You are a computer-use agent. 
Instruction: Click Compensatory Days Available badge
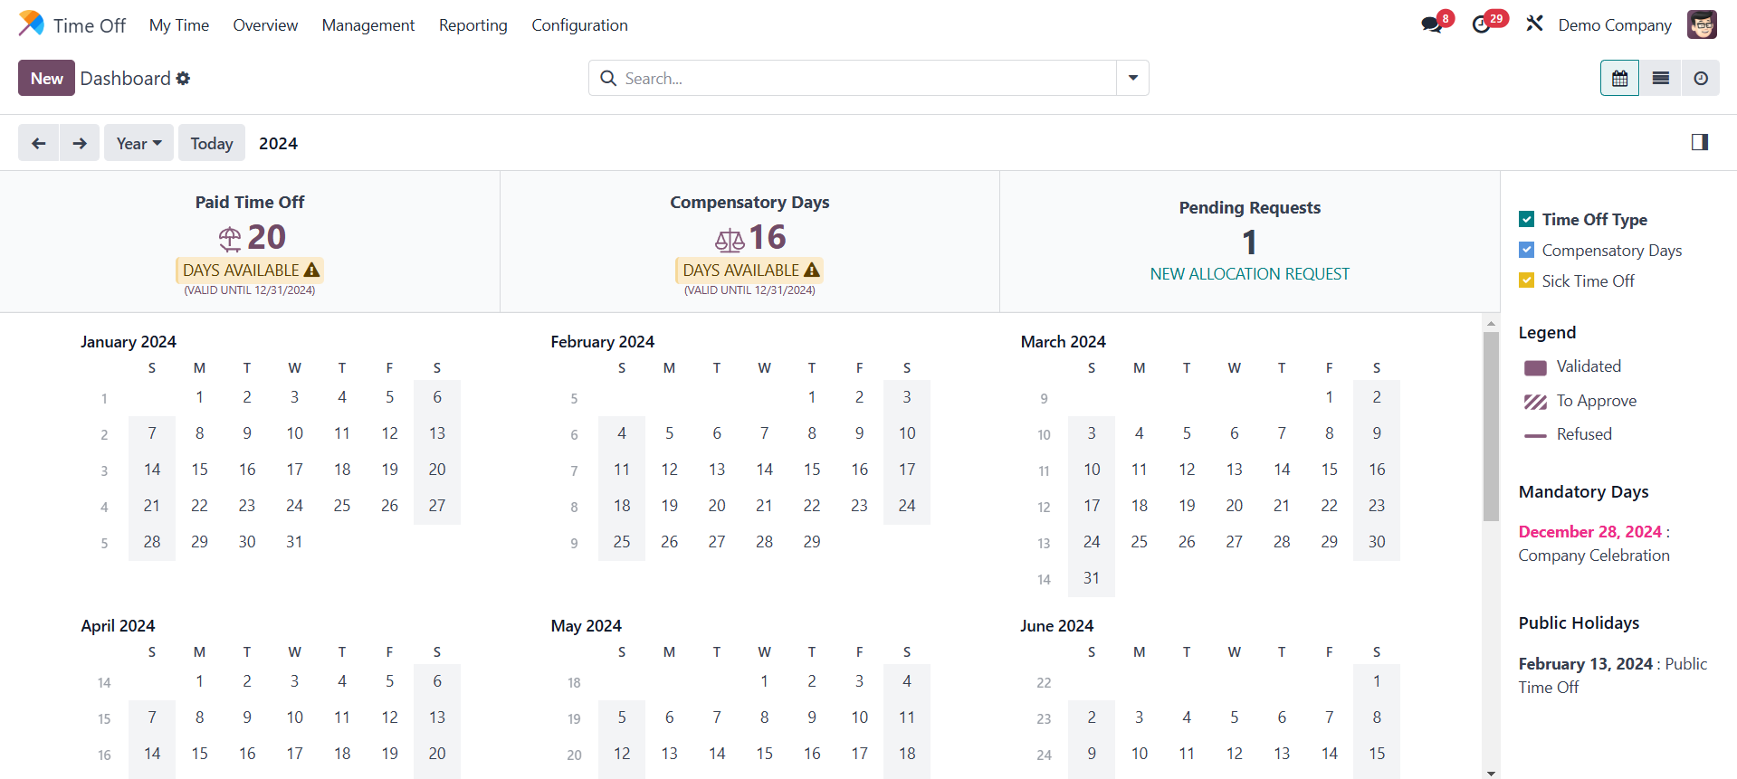(x=749, y=270)
